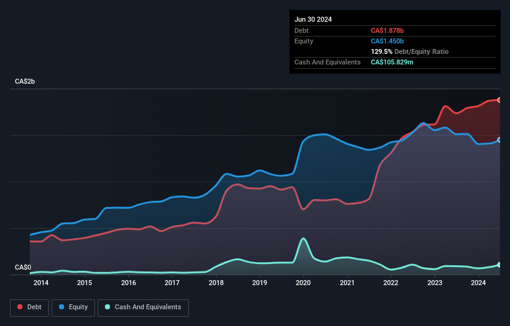Click the 2014 x-axis label
This screenshot has height=326, width=510.
(41, 283)
